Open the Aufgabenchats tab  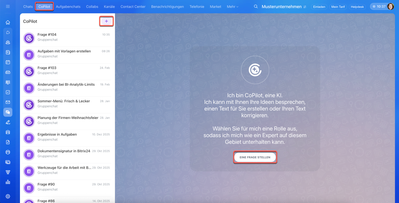(68, 7)
